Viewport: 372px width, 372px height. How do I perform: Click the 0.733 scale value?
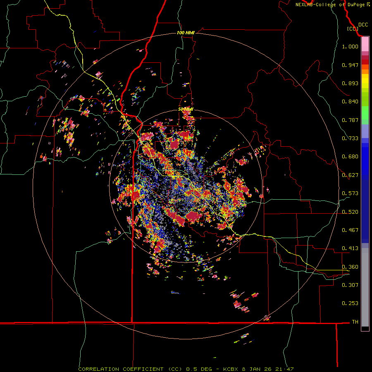tap(350, 138)
